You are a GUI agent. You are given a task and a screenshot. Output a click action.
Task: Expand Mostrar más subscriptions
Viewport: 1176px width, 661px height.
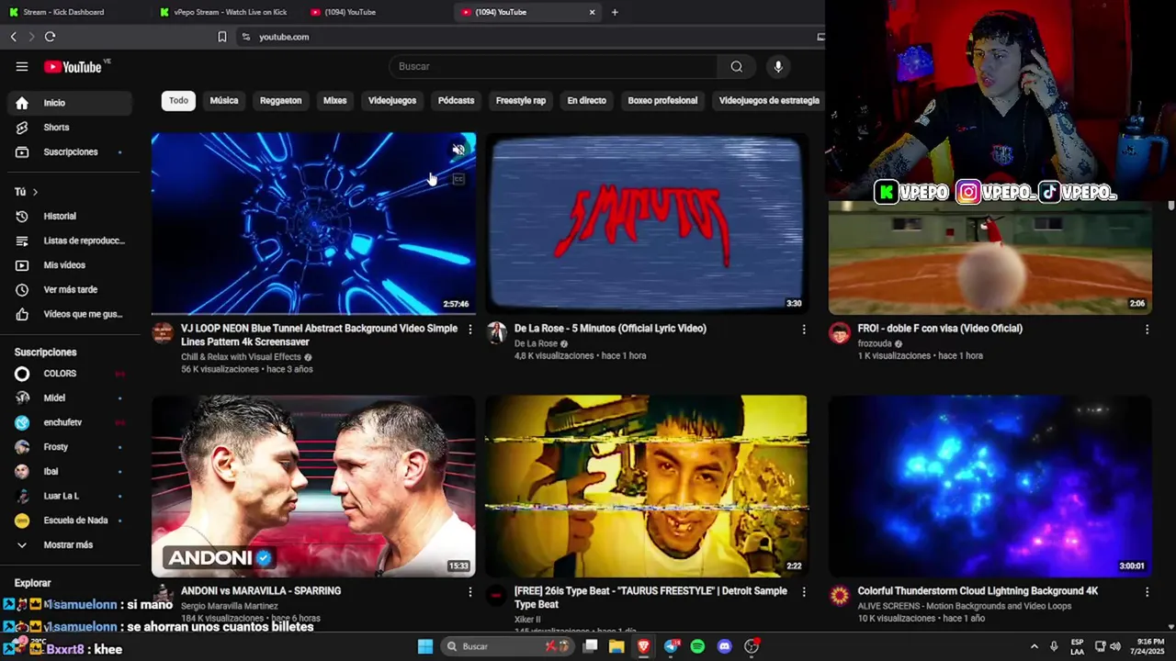click(x=69, y=544)
